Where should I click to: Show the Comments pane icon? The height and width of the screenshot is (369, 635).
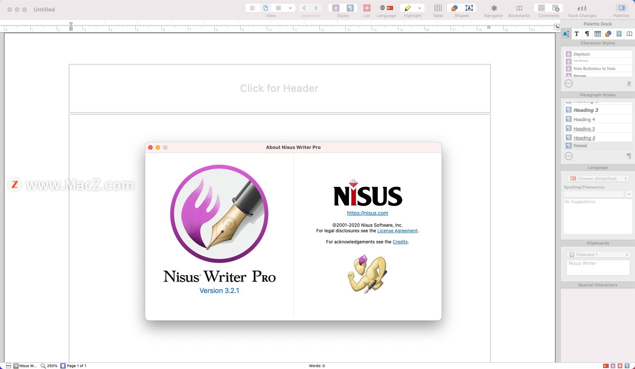coord(541,8)
